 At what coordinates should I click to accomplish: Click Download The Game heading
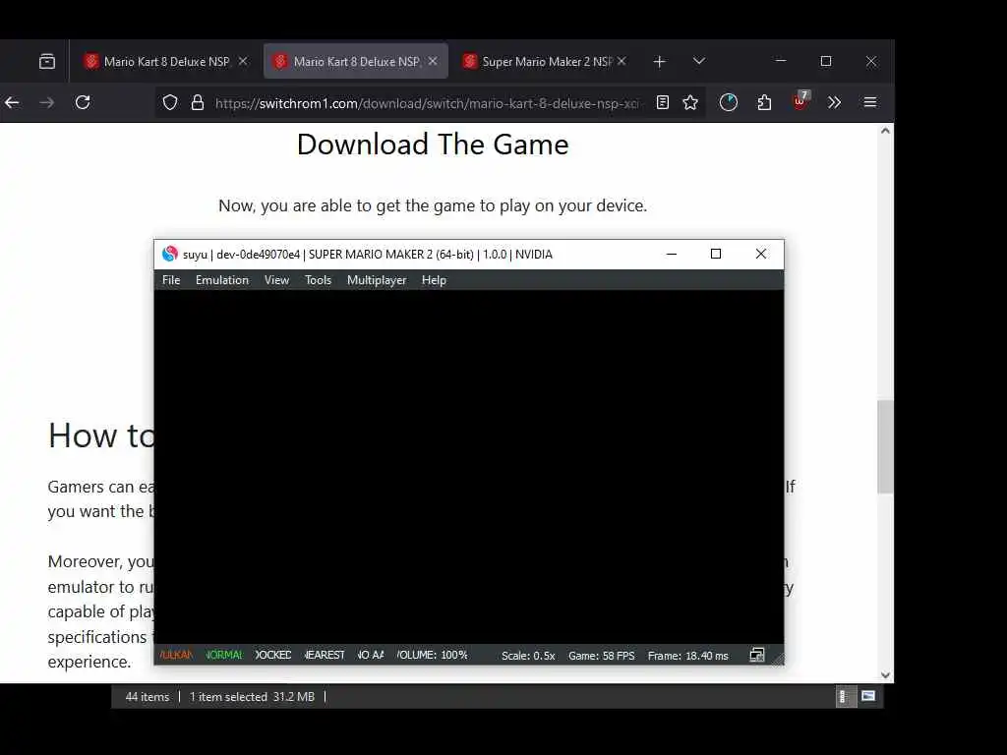pos(433,145)
